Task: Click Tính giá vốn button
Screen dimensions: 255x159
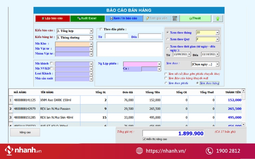Action: pos(157,18)
